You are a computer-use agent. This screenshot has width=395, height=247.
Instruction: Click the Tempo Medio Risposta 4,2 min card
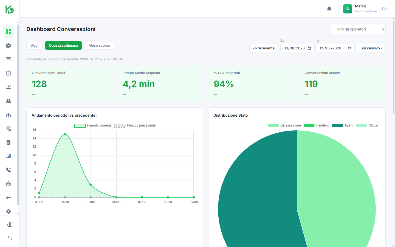tap(160, 84)
